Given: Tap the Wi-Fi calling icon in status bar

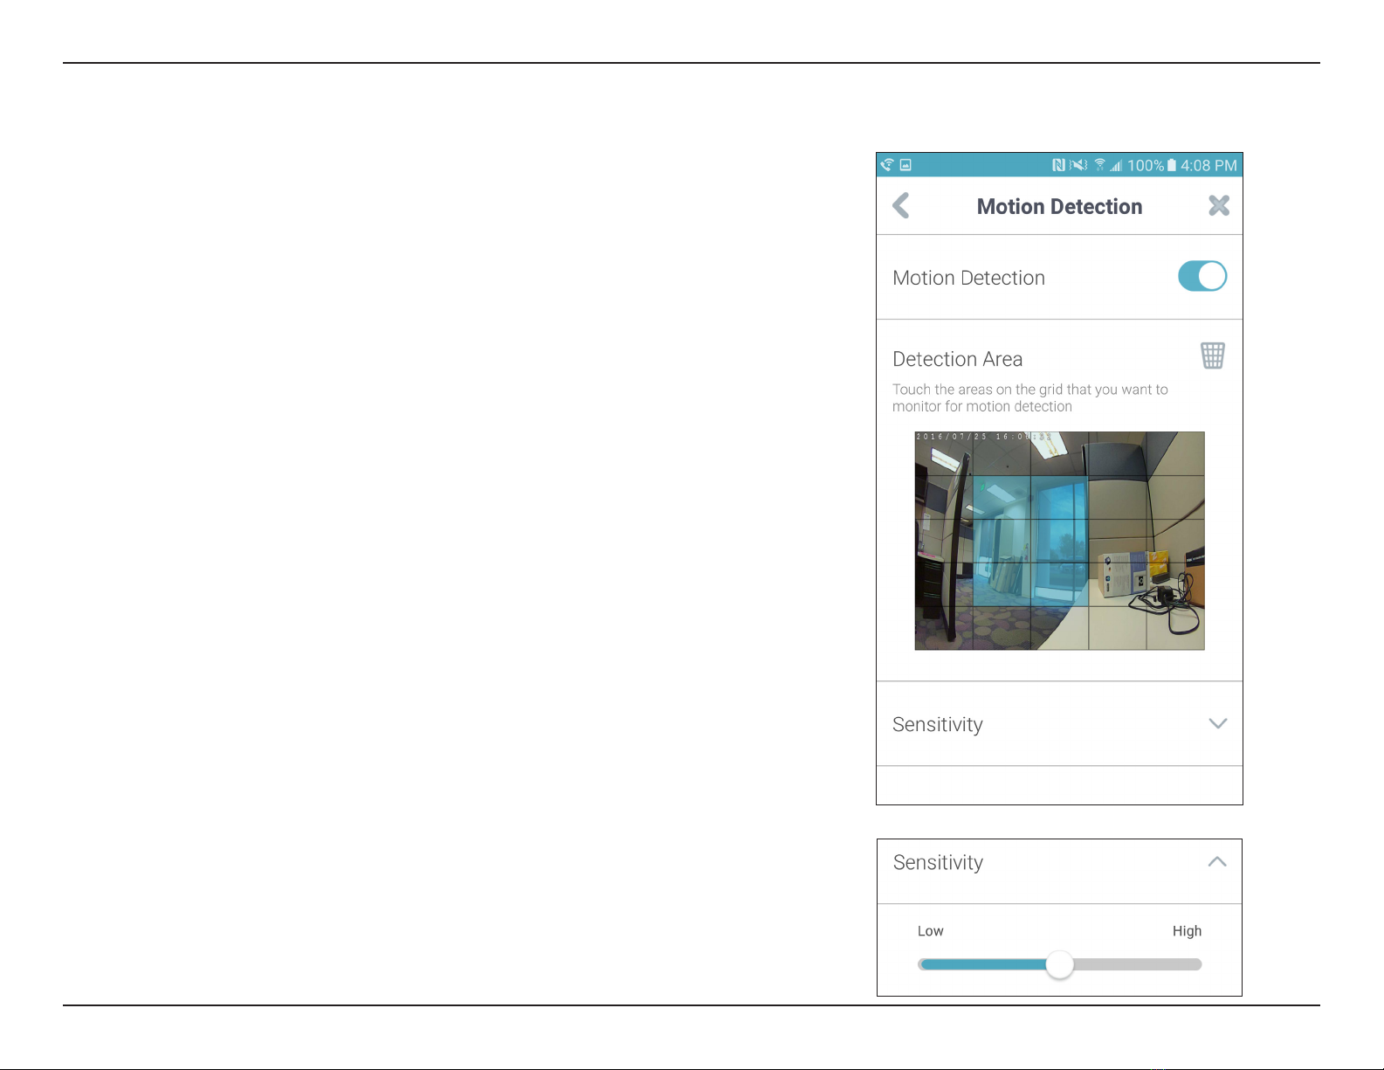Looking at the screenshot, I should point(887,164).
